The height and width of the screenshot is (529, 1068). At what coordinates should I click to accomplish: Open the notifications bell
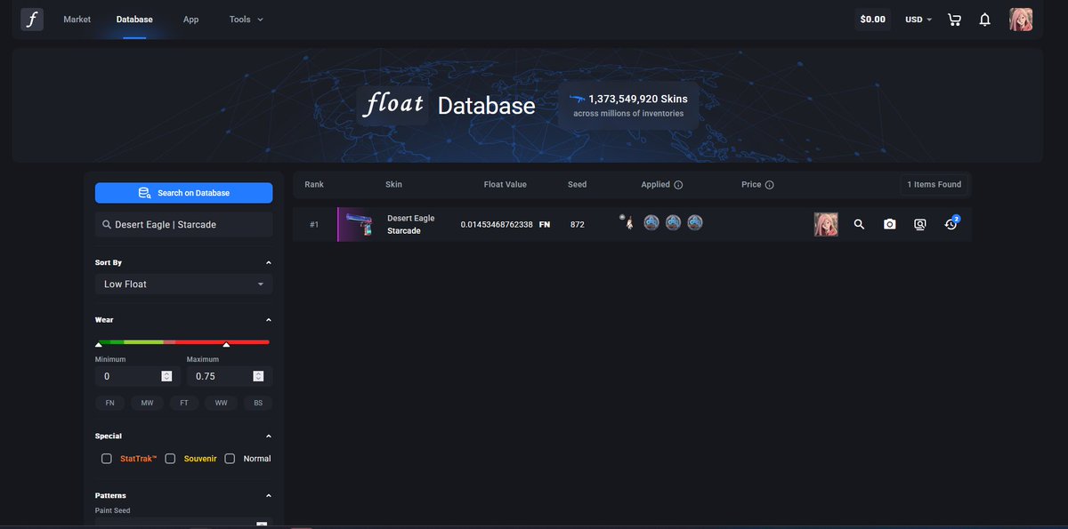tap(985, 20)
